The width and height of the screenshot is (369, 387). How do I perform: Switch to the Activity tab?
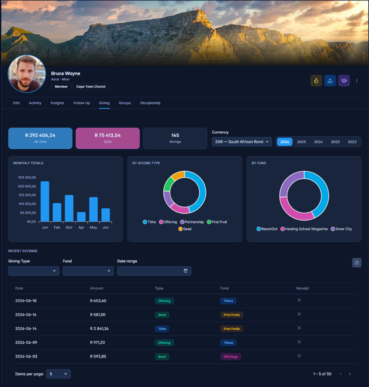(35, 103)
